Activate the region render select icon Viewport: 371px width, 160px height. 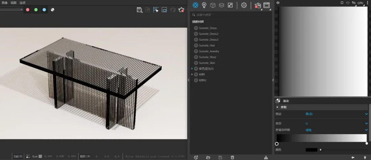(x=156, y=10)
